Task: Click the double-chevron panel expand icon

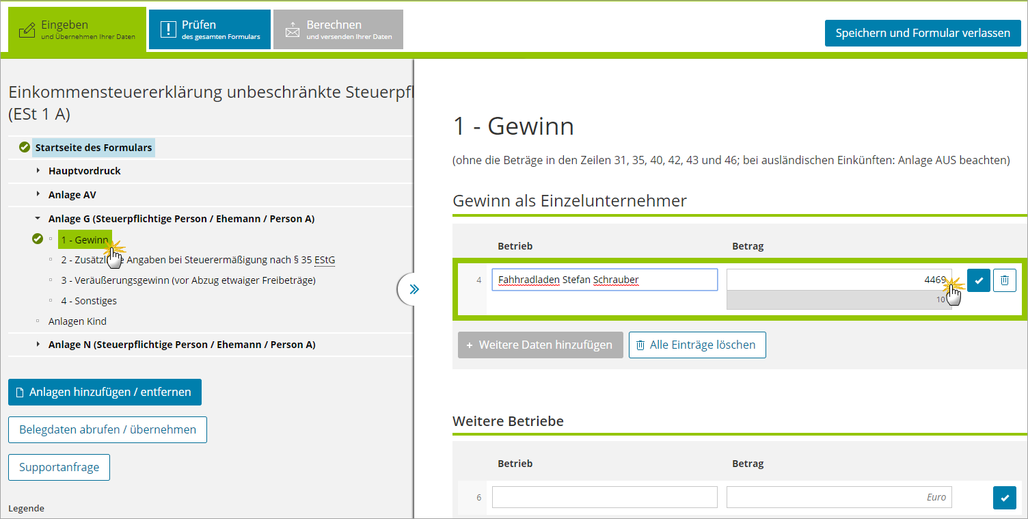Action: (414, 289)
